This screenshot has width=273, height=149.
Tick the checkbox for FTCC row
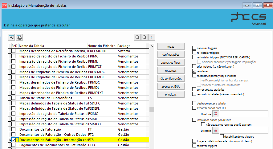click(14, 145)
